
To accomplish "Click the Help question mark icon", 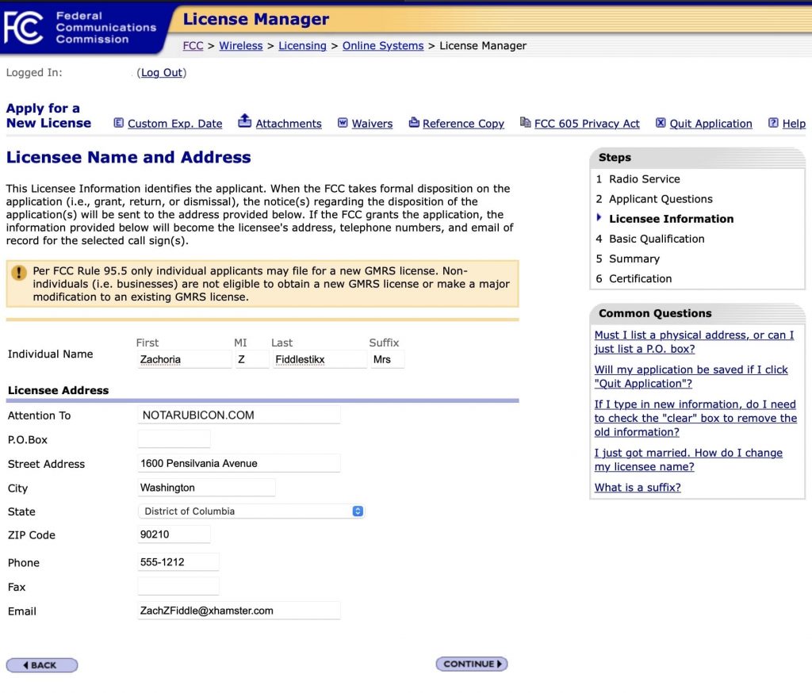I will click(773, 123).
